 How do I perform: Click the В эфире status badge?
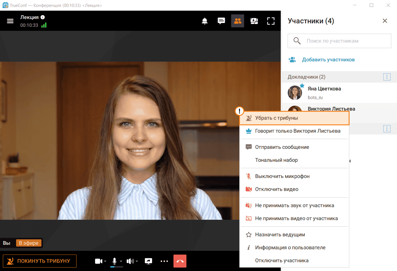(x=29, y=243)
